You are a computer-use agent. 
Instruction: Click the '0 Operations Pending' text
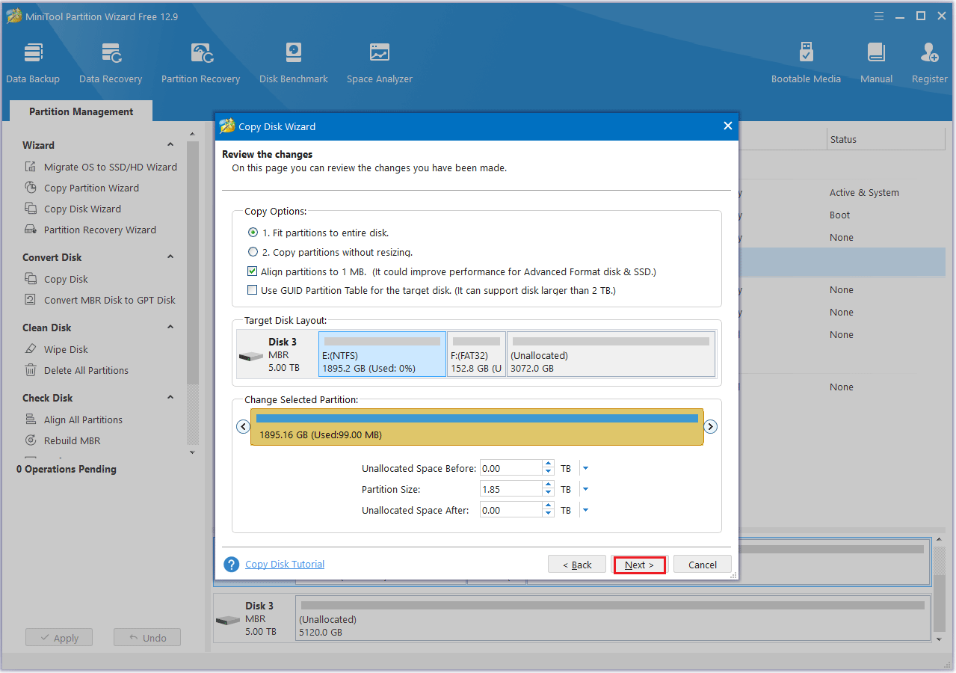[67, 469]
